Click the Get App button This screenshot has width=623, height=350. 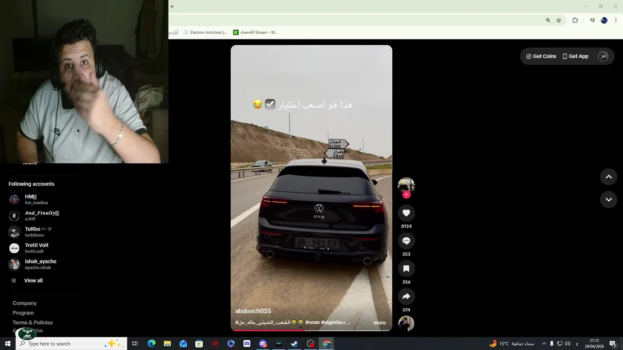[575, 56]
